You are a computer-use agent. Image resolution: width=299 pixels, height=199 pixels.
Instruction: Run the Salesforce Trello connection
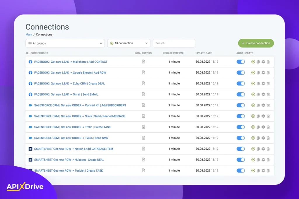click(x=253, y=127)
